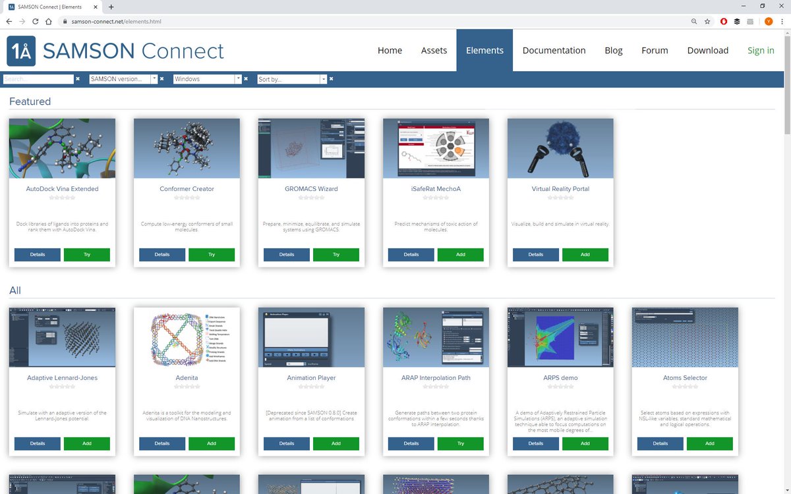Click the page vertical scrollbar thumb
791x494 pixels.
coord(787,86)
